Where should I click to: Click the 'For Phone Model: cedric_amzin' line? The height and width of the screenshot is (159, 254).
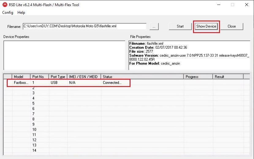coord(154,63)
